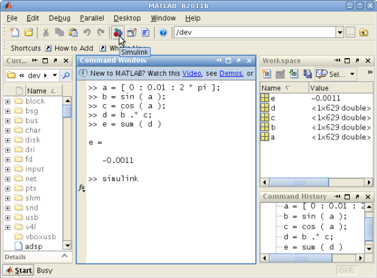Click Import data icon in Workspace toolbar
This screenshot has height=278, width=377.
coord(293,74)
